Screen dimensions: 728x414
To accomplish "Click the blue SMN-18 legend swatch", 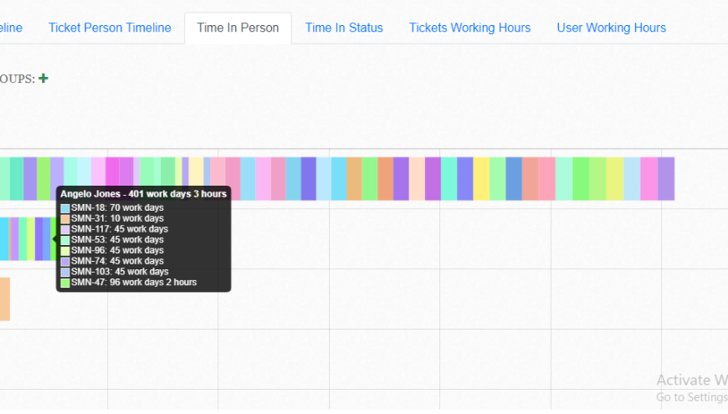I will (65, 207).
